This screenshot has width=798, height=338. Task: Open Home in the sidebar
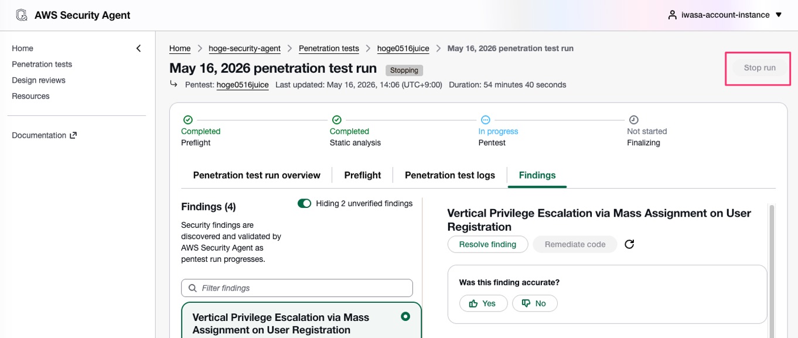(x=22, y=49)
